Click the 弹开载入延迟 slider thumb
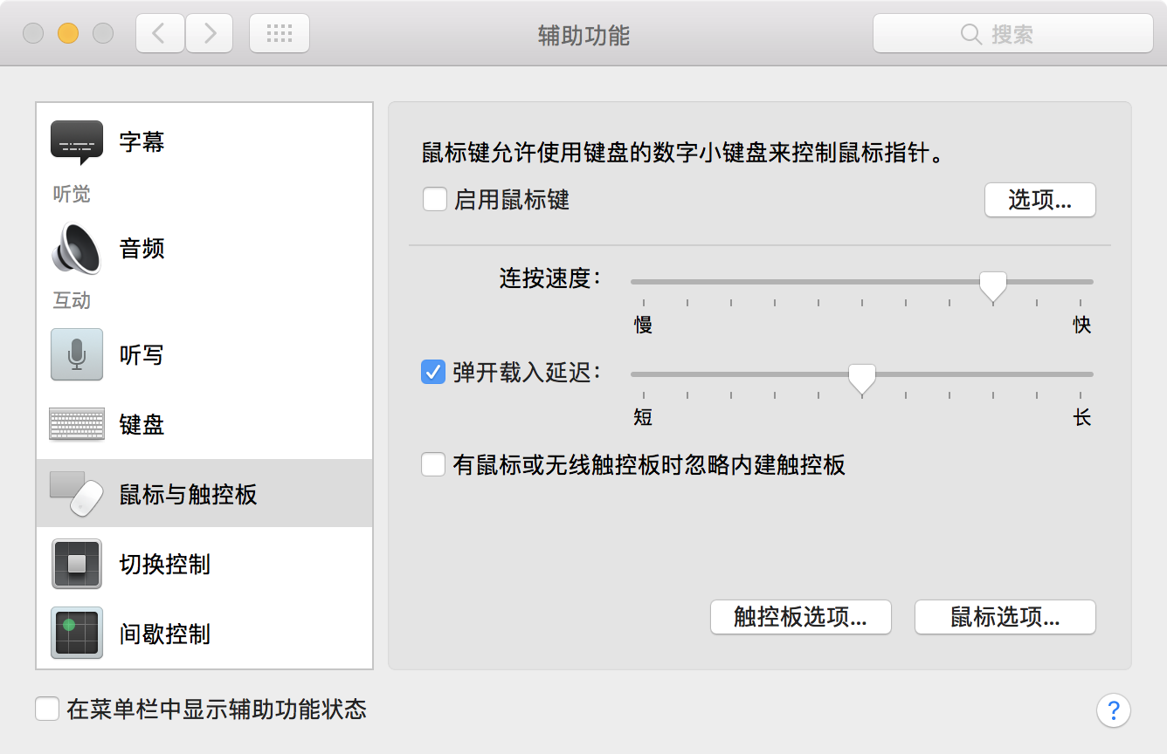The image size is (1167, 754). [862, 380]
